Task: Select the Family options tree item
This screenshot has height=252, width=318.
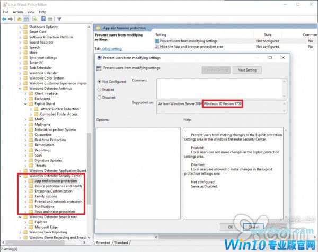Action: [x=46, y=196]
